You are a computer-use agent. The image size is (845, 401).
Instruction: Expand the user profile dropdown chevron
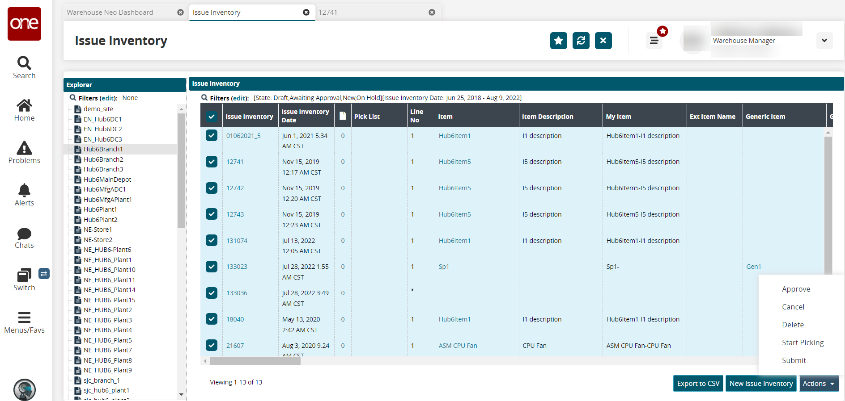[x=824, y=41]
